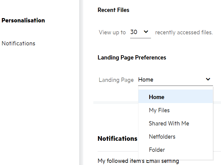This screenshot has width=221, height=165.
Task: Click the Notifications section heading
Action: 117,139
